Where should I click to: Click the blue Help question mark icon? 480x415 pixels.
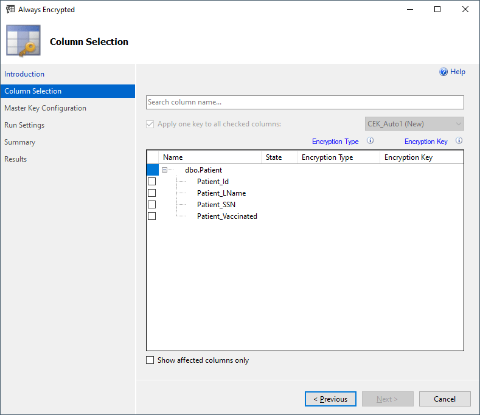point(443,72)
